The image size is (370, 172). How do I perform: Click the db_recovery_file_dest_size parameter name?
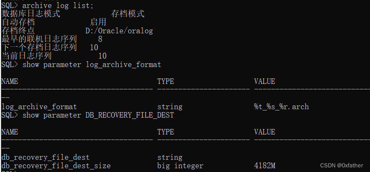click(56, 166)
